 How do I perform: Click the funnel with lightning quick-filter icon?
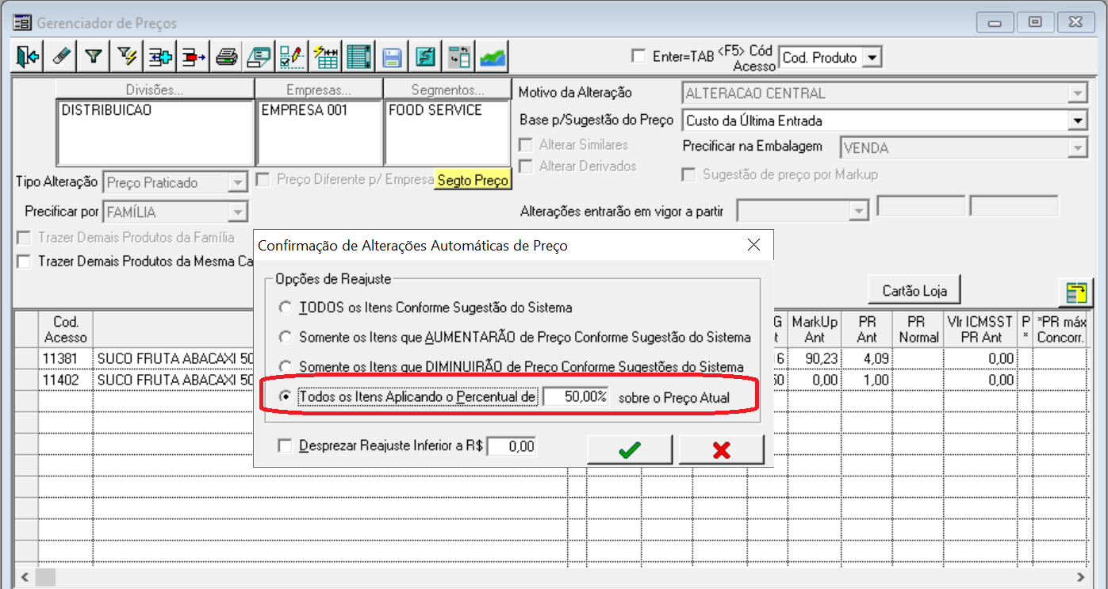click(x=127, y=57)
